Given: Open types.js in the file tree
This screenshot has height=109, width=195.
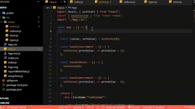Looking at the screenshot, I should pyautogui.click(x=14, y=40).
